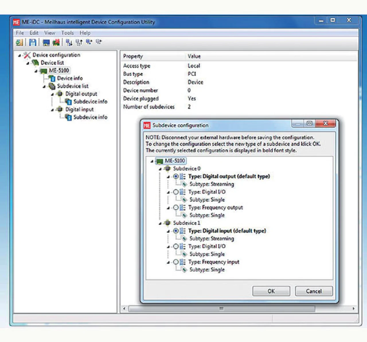
Task: Select Digital output type radio for Subdevice 0
Action: [x=176, y=176]
